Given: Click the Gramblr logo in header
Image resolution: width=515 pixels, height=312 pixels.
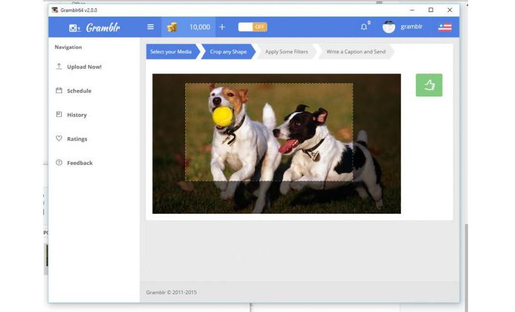Looking at the screenshot, I should click(x=95, y=28).
